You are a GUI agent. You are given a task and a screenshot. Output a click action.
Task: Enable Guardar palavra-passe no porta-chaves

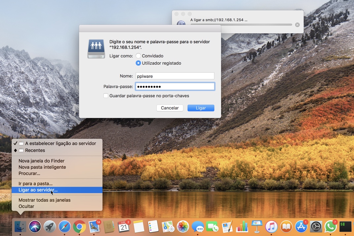coord(106,96)
